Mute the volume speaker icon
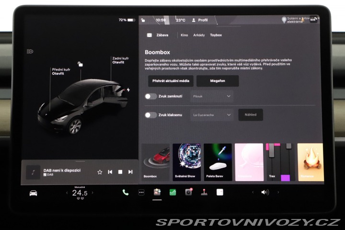Image resolution: width=345 pixels, height=230 pixels. click(x=265, y=192)
